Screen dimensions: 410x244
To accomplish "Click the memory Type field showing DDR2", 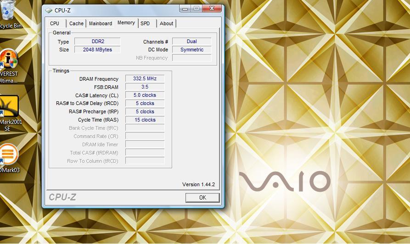I will click(97, 41).
